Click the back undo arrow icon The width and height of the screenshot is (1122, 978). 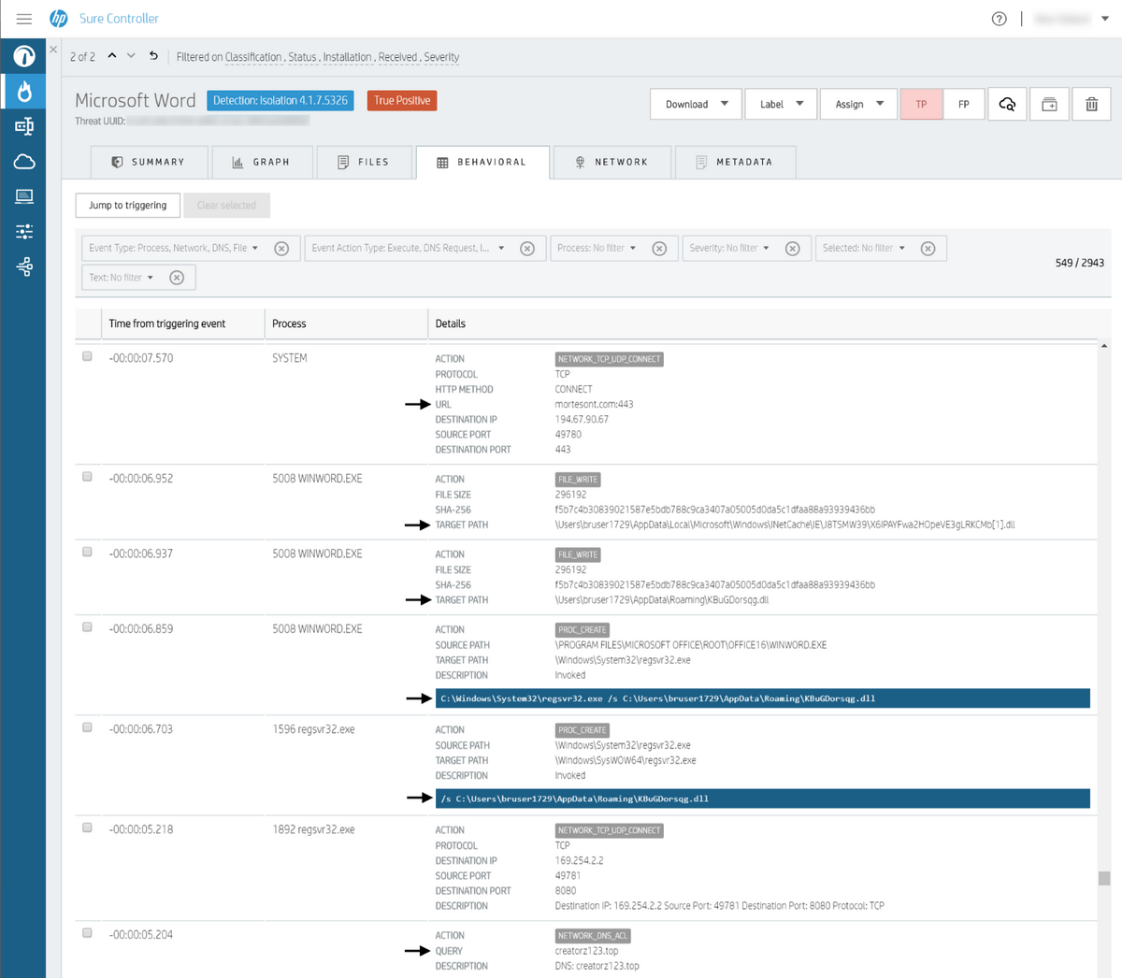153,56
